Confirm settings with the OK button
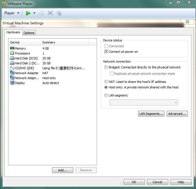 (x=134, y=182)
